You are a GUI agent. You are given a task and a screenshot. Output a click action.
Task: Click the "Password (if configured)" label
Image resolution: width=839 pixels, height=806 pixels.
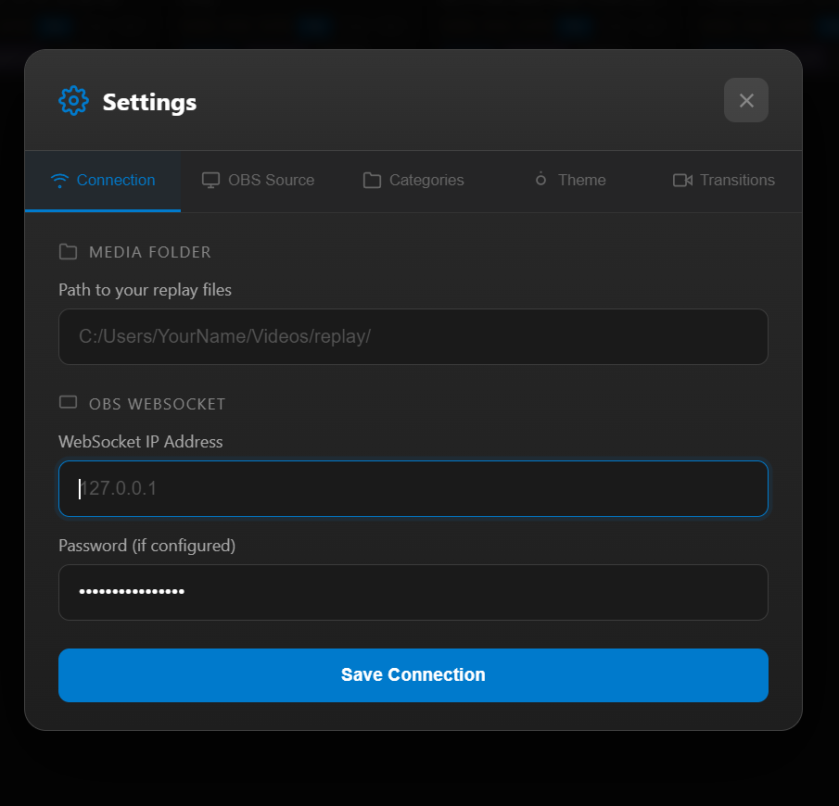pyautogui.click(x=147, y=546)
